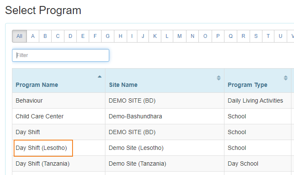The width and height of the screenshot is (294, 175).
Task: Select the Behaviour program row
Action: 29,101
